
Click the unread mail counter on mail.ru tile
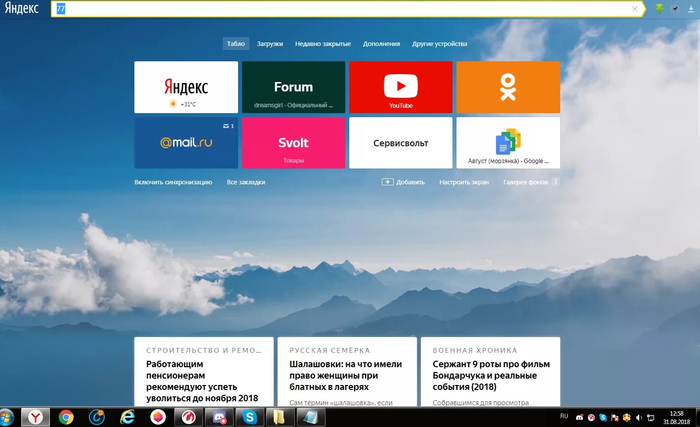point(229,126)
